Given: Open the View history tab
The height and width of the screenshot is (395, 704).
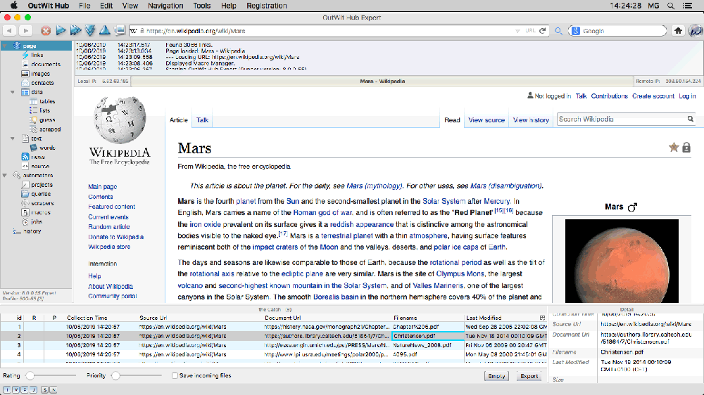Looking at the screenshot, I should coord(531,119).
